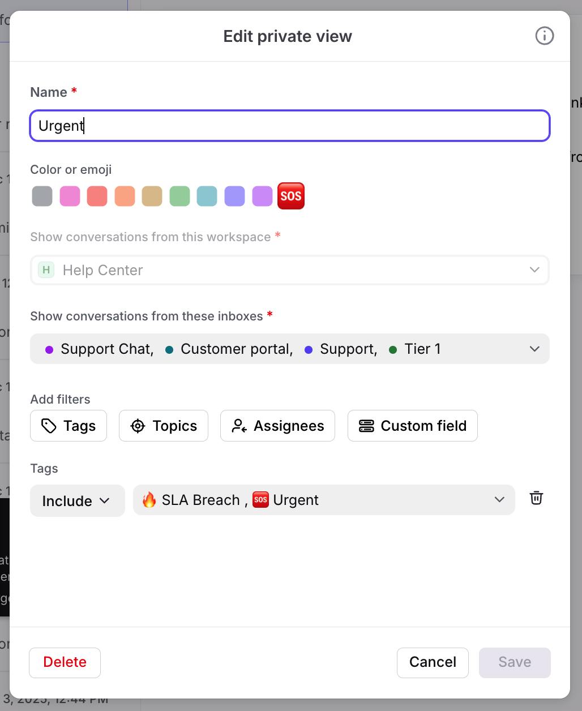The height and width of the screenshot is (711, 582).
Task: Add a Tags filter
Action: [x=69, y=426]
